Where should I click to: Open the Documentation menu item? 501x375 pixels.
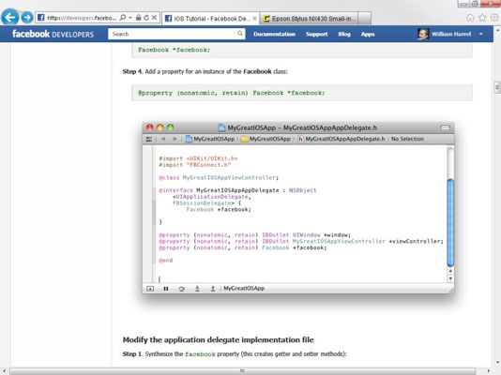pos(274,34)
